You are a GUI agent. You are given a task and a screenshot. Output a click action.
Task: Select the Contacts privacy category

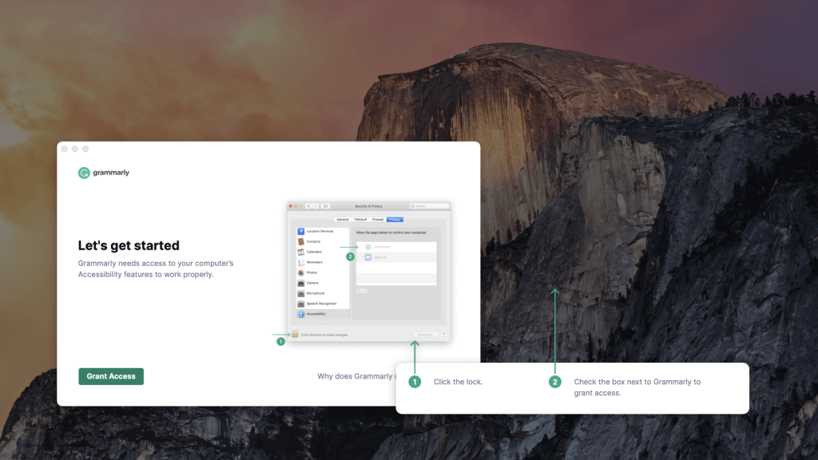click(x=313, y=241)
